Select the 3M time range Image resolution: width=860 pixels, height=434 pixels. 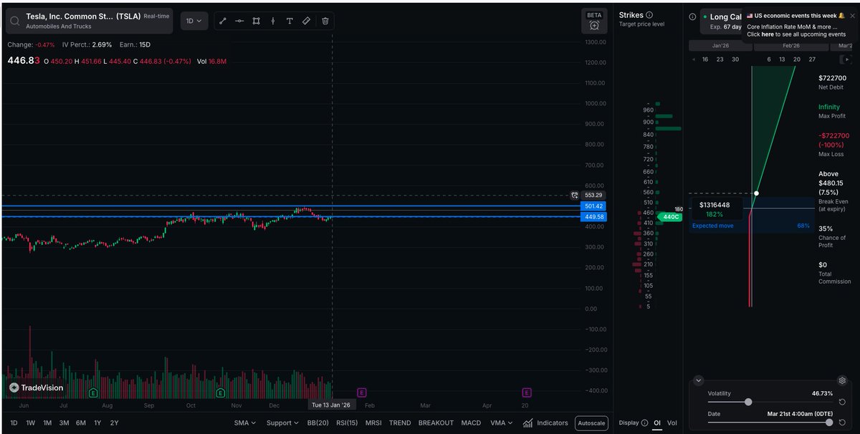click(x=64, y=423)
